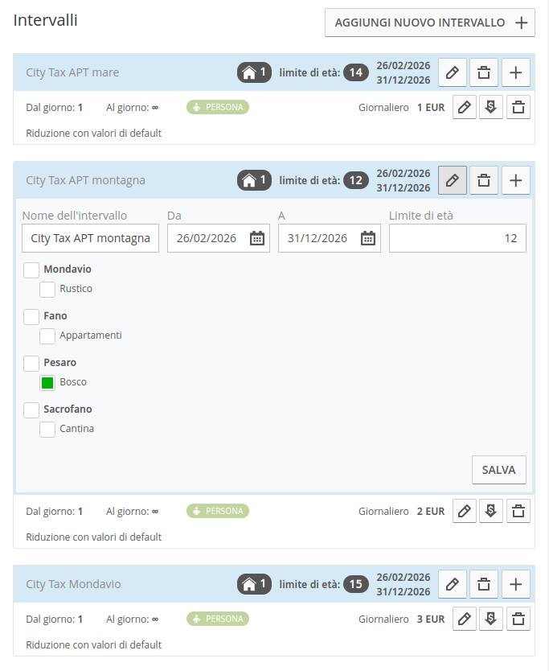549x671 pixels.
Task: Click dollar icon in the 1 EUR row
Action: click(491, 107)
